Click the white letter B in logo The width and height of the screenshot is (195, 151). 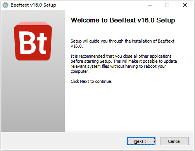27,42
